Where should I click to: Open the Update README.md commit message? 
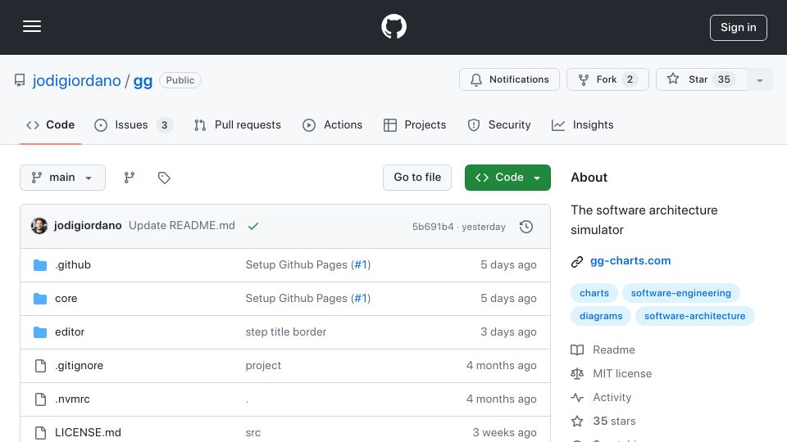pos(182,226)
